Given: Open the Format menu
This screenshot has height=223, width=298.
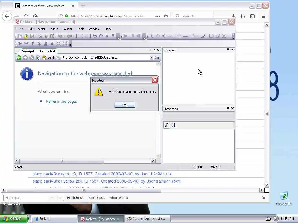Looking at the screenshot, I should pyautogui.click(x=67, y=29).
